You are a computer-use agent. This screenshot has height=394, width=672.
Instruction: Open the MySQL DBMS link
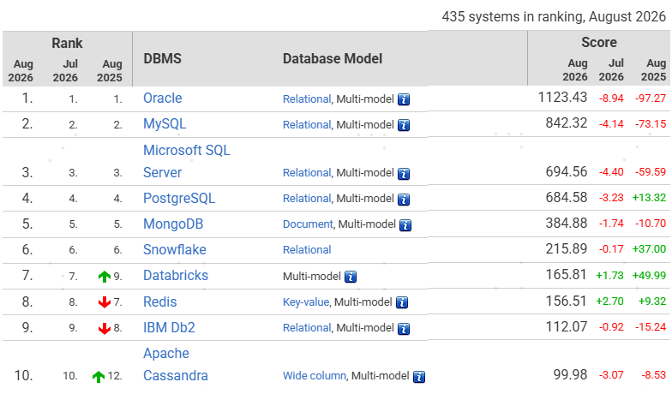coord(165,123)
